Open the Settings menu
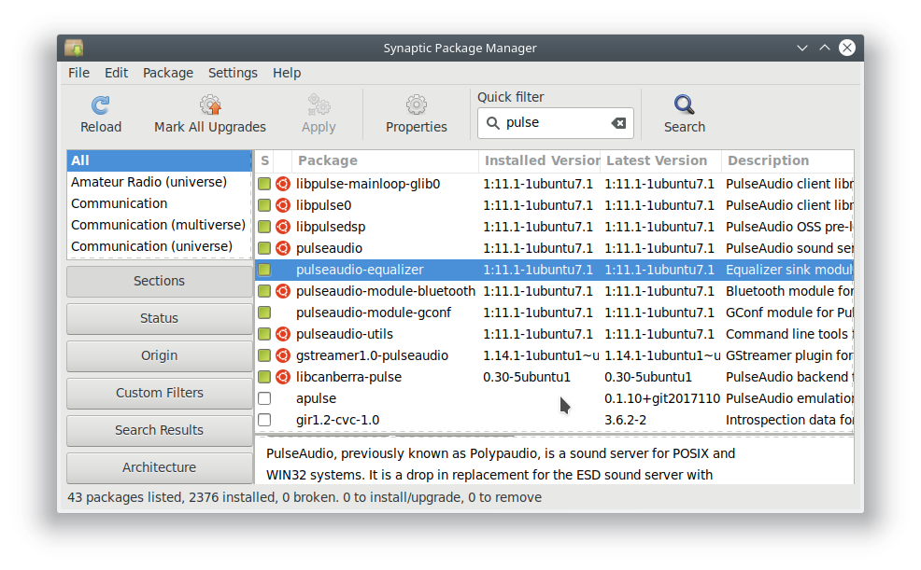Screen dimensions: 921x570 [x=233, y=73]
